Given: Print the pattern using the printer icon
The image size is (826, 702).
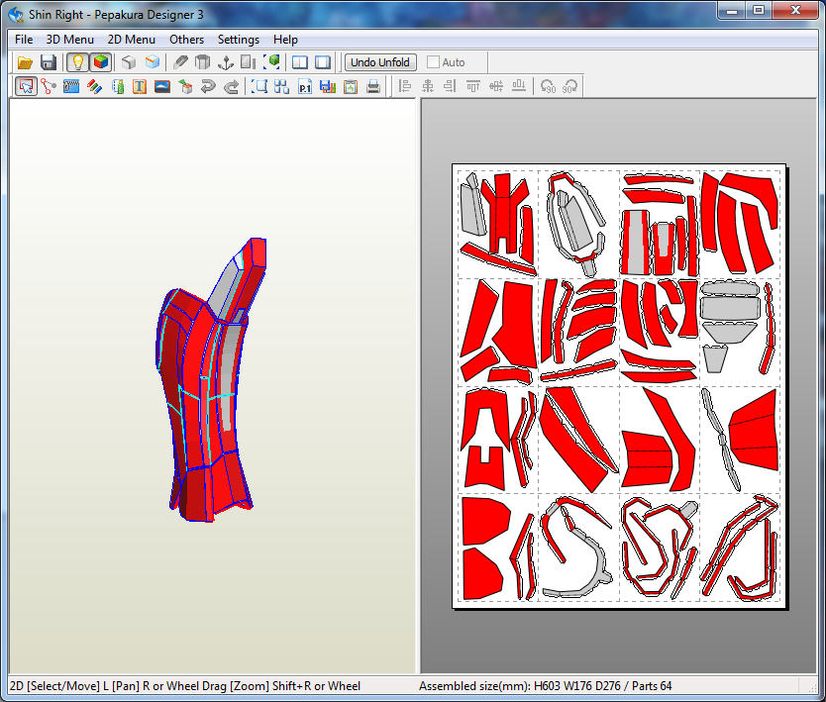Looking at the screenshot, I should [x=373, y=86].
